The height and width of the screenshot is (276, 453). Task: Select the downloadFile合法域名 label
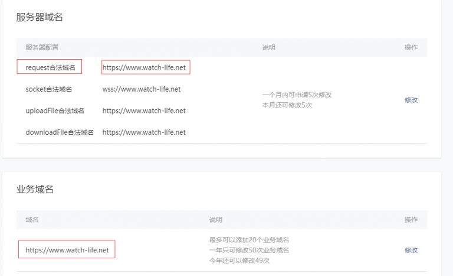coord(60,132)
